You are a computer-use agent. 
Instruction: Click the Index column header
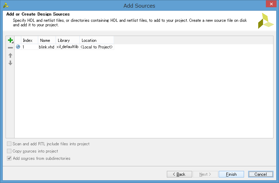[x=29, y=40]
